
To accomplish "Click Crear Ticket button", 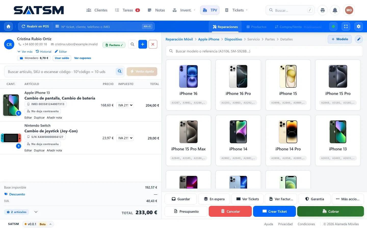I will [274, 211].
